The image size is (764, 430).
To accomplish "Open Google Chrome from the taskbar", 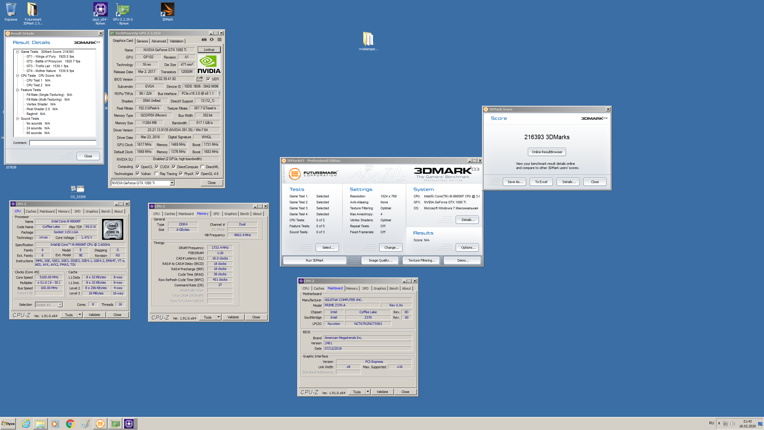I will pyautogui.click(x=70, y=423).
